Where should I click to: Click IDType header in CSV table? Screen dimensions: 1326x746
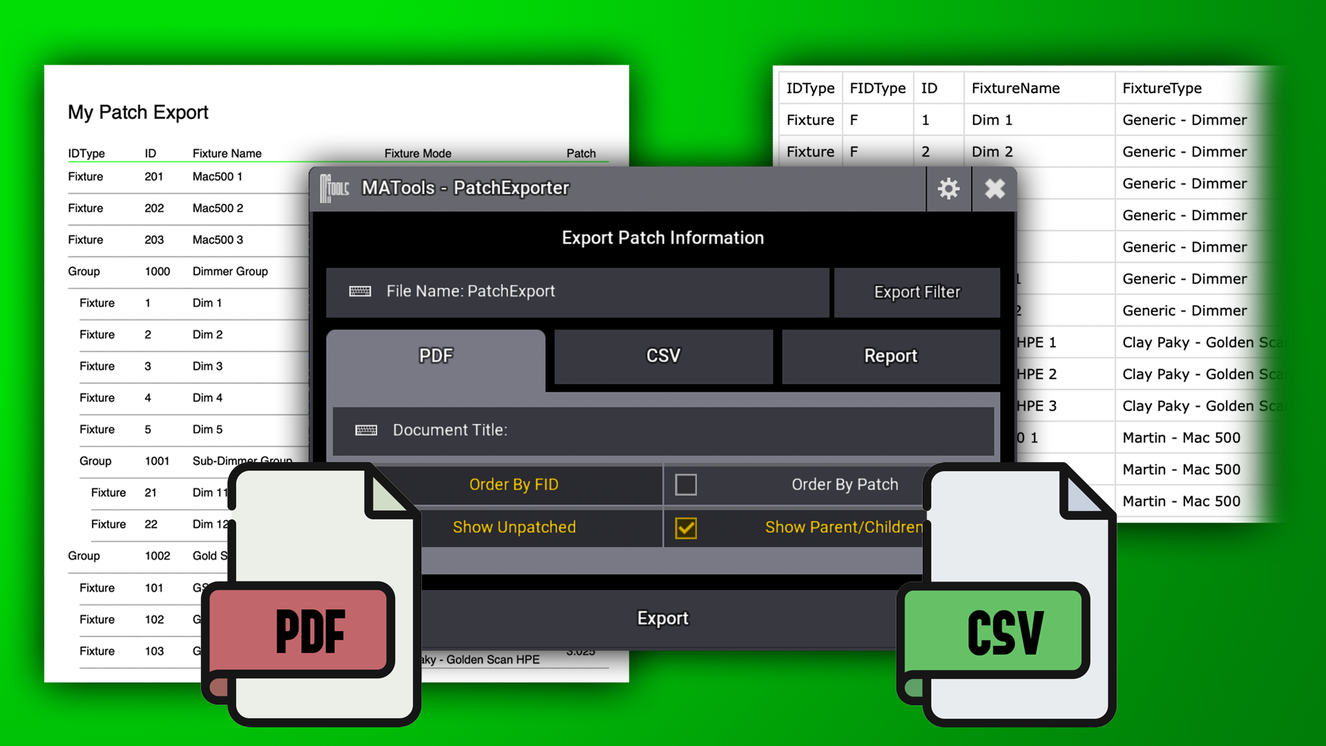pyautogui.click(x=810, y=88)
